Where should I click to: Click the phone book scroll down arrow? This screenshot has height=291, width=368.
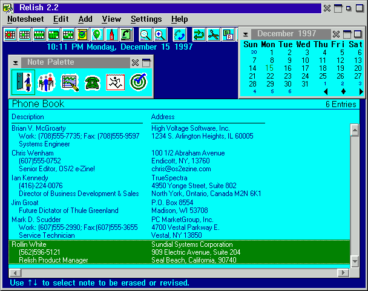click(x=355, y=261)
